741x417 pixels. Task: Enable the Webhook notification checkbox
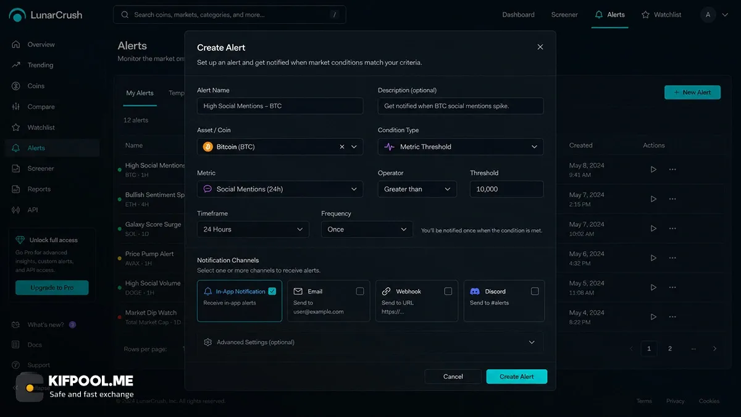tap(448, 291)
